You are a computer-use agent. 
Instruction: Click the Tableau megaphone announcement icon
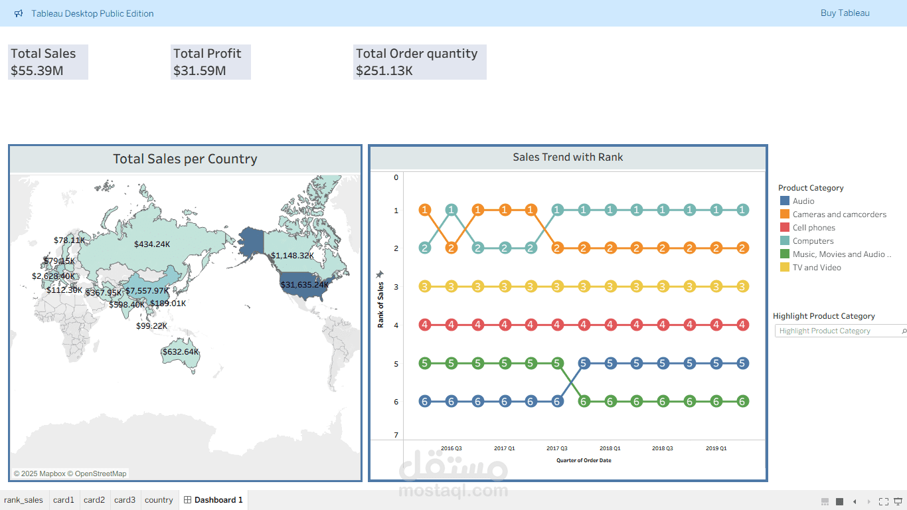tap(18, 13)
